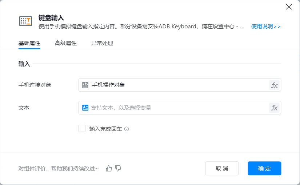Open the 使用说明 help link

coord(265,26)
